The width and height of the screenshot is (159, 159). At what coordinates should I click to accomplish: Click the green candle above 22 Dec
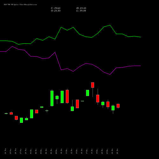pos(103,103)
